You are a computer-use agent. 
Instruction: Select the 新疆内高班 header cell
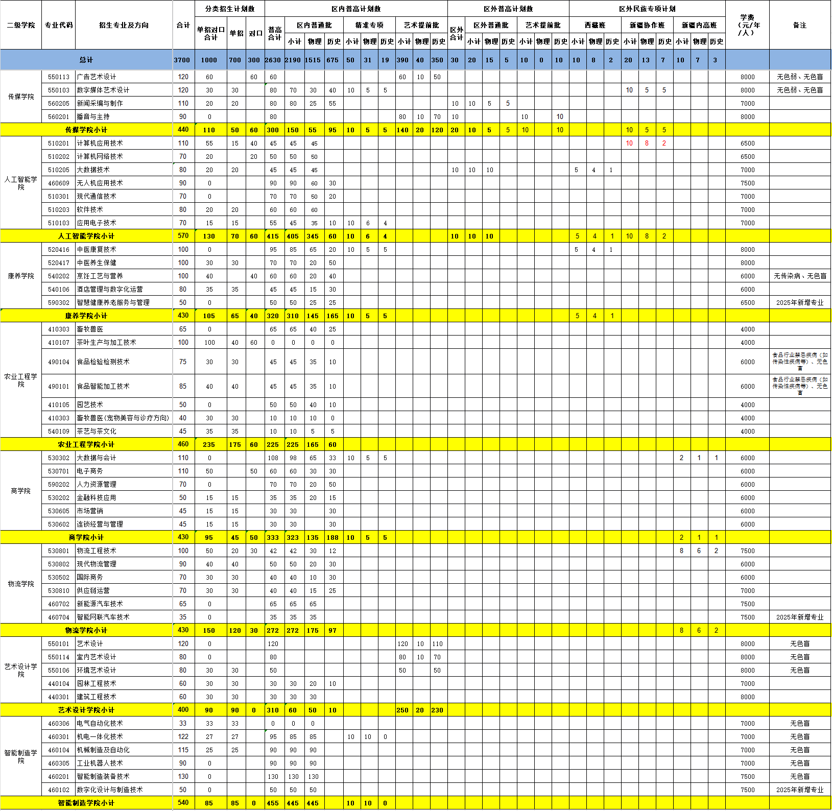coord(699,25)
